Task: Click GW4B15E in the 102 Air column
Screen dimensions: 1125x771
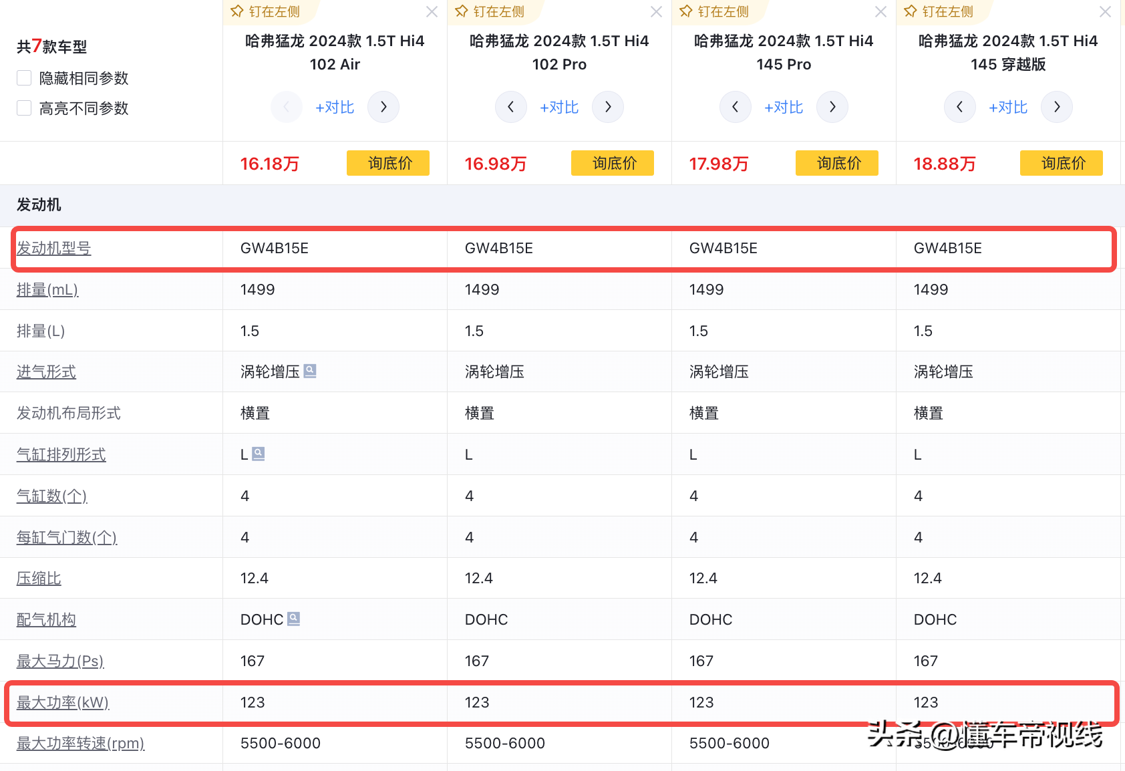Action: click(x=275, y=249)
